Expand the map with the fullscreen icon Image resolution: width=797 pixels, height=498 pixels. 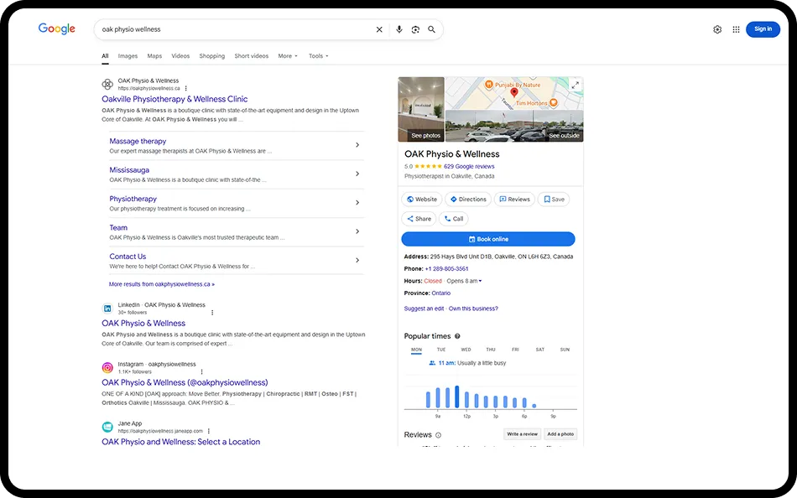coord(575,86)
